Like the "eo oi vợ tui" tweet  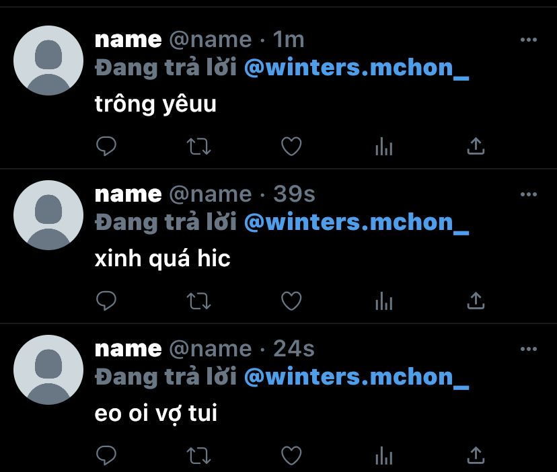(x=291, y=456)
